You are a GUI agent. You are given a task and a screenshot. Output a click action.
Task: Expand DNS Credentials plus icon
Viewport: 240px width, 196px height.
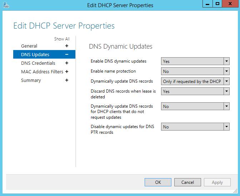[67, 63]
